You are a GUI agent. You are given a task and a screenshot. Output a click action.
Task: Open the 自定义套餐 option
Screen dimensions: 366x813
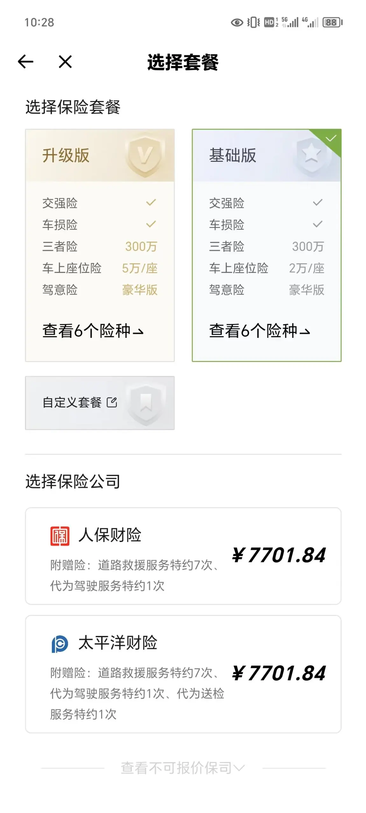pyautogui.click(x=100, y=403)
